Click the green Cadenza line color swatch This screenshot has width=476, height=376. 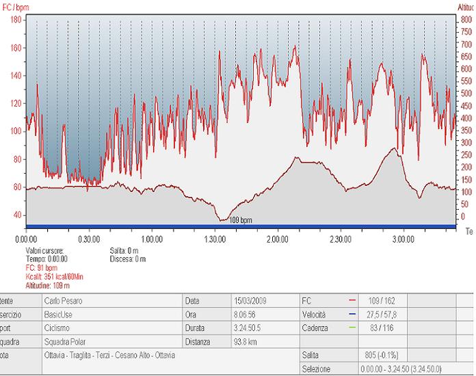pos(352,328)
